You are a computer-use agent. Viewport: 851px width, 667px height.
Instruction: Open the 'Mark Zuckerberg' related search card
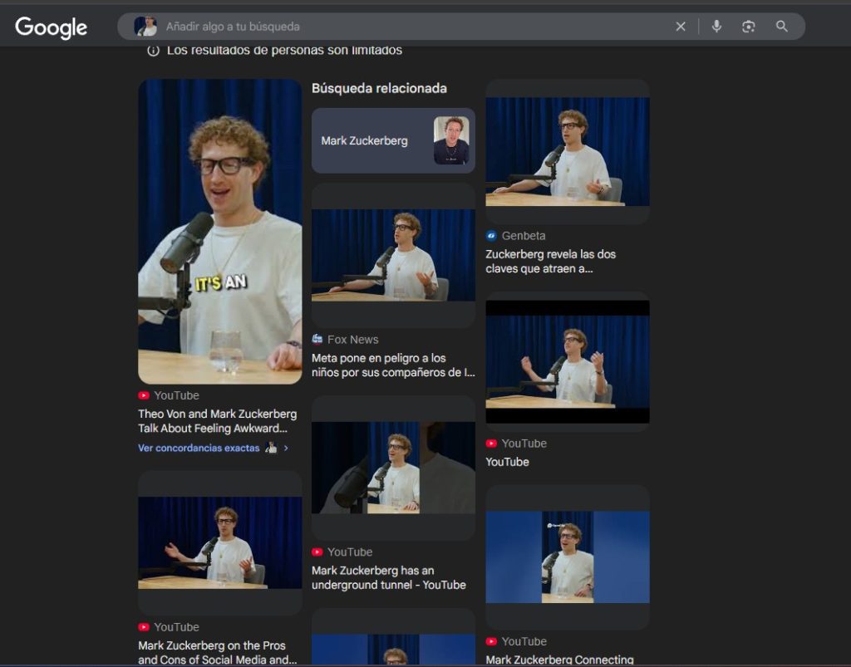click(x=393, y=140)
